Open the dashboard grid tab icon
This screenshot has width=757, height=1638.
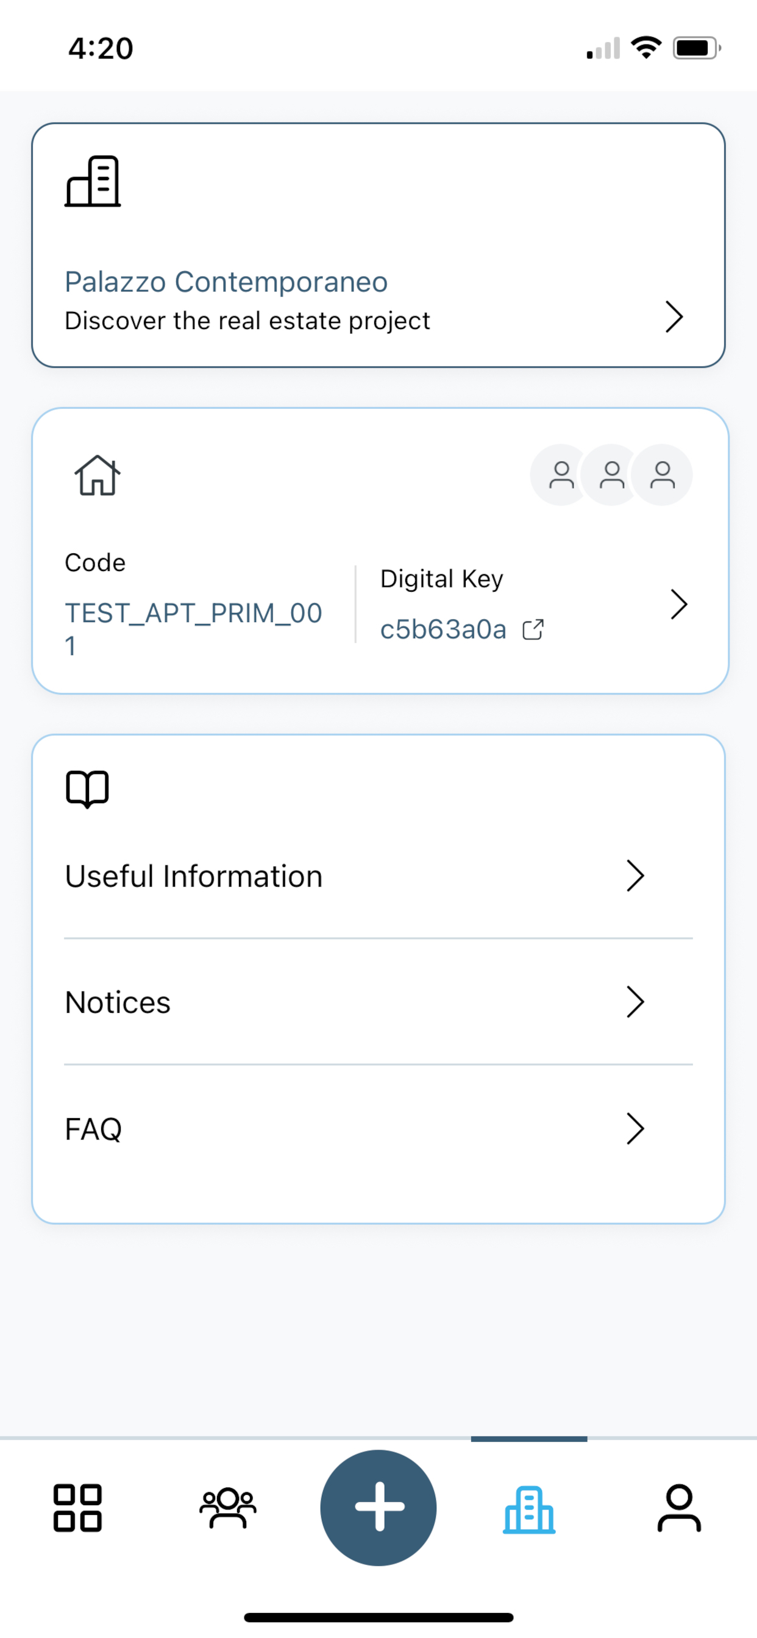point(77,1508)
